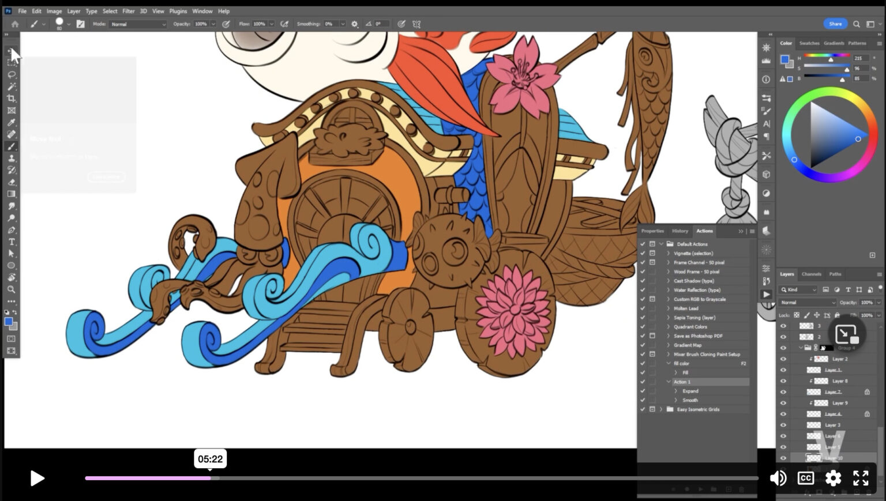The image size is (886, 501).
Task: Select the Lasso tool
Action: click(12, 74)
